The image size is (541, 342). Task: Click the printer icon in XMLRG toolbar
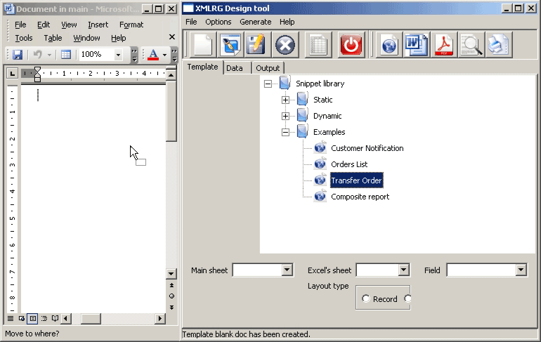[x=499, y=45]
